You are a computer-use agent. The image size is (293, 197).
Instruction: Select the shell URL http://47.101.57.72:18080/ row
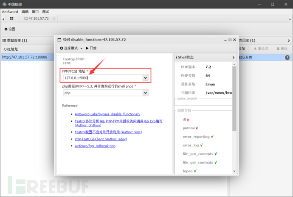28,57
